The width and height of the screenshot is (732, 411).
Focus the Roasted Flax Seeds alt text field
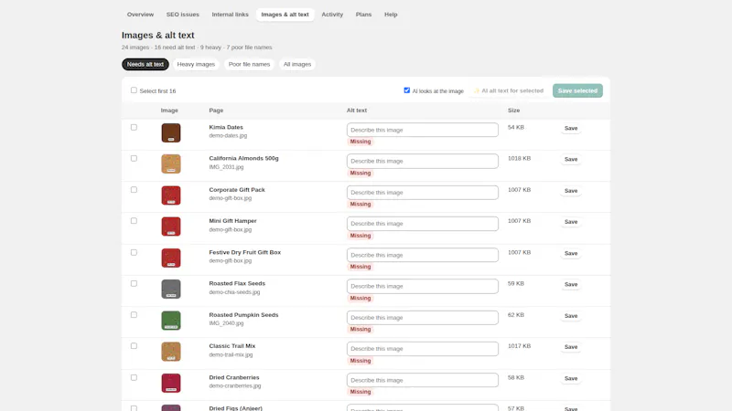pos(423,286)
